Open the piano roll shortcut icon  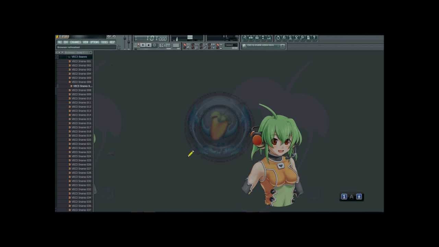click(x=257, y=38)
